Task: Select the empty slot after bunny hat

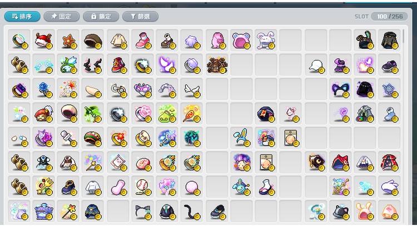Action: [x=290, y=40]
